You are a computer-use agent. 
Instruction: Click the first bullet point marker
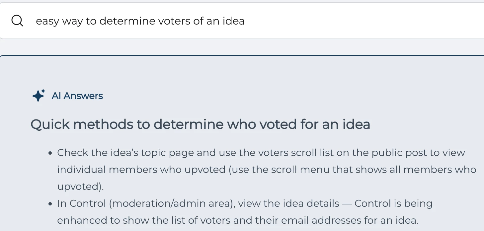50,153
